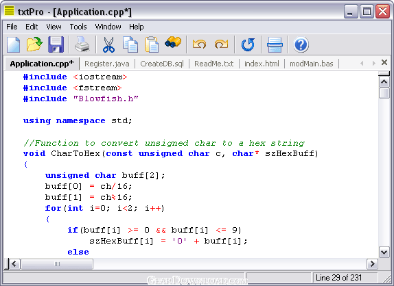Switch to the Register.java tab
This screenshot has width=394, height=286.
[x=107, y=64]
